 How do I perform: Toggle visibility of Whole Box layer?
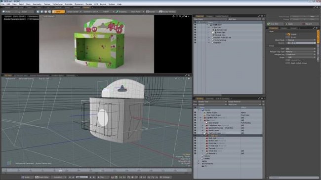[195, 151]
